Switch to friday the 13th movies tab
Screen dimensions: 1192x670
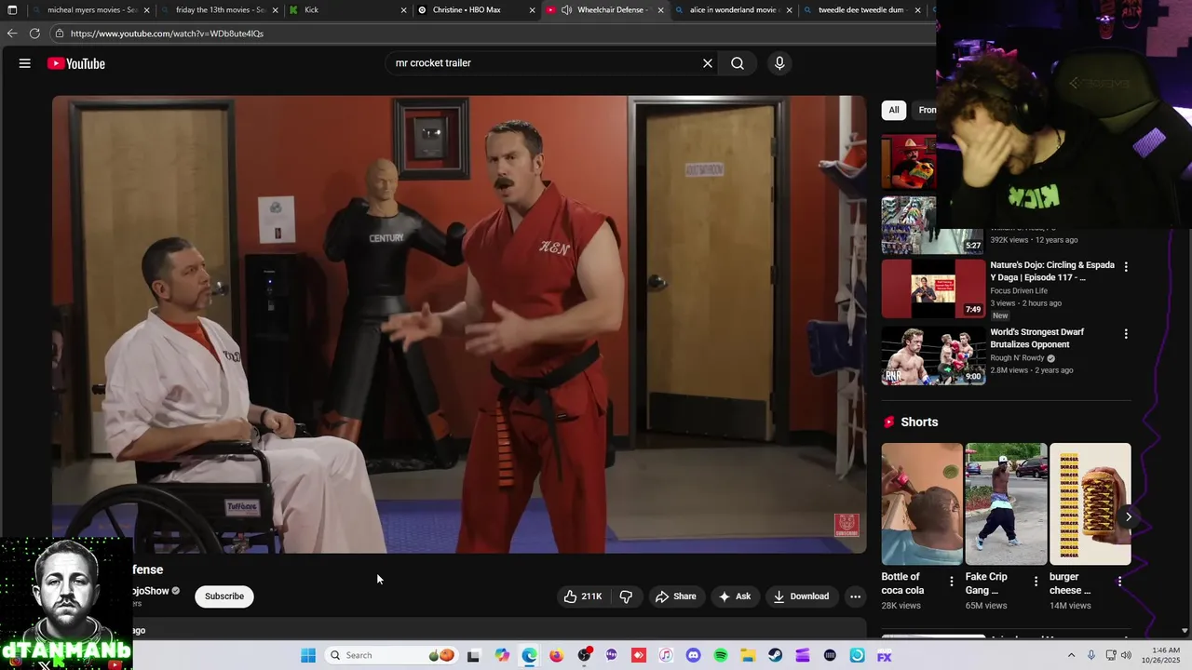(x=220, y=10)
